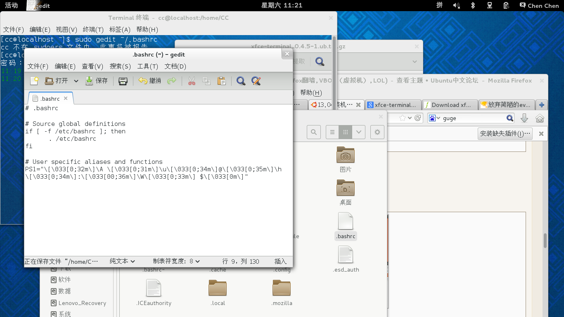564x317 pixels.
Task: Click the paste clipboard icon
Action: click(x=221, y=81)
